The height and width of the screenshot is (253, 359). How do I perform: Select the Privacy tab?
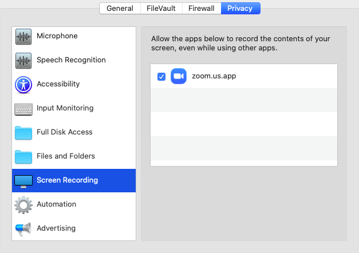tap(240, 8)
